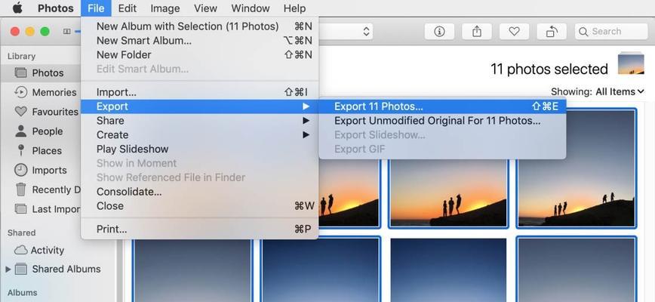Screen dimensions: 655x302
Task: Click the Activity cloud icon
Action: pos(20,250)
